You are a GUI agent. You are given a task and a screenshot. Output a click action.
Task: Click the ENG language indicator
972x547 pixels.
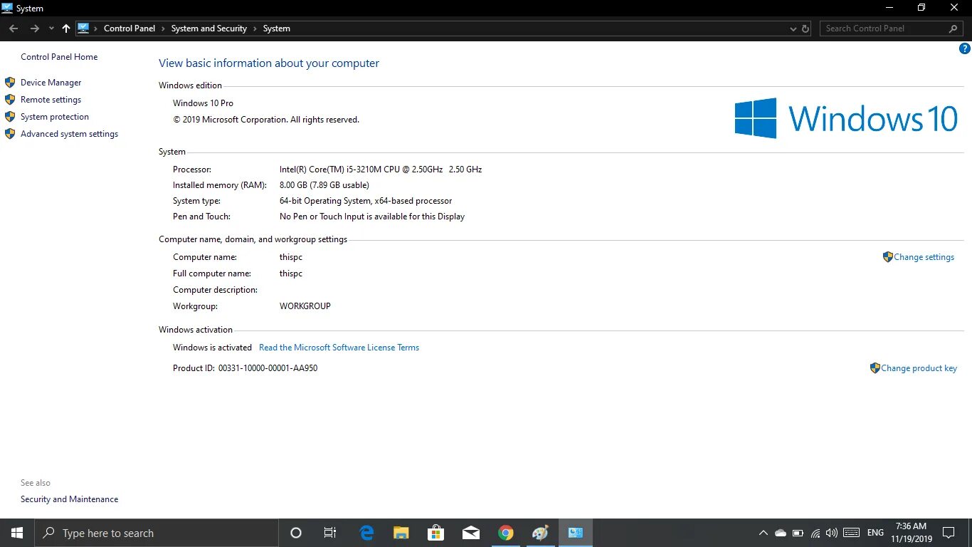(875, 532)
